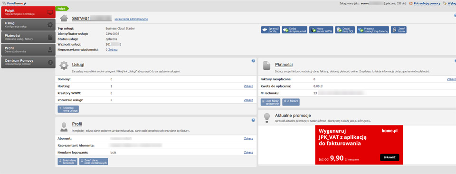Viewport: 456px width, 174px height.
Task: Click the house icon beside the server name
Action: (x=64, y=18)
